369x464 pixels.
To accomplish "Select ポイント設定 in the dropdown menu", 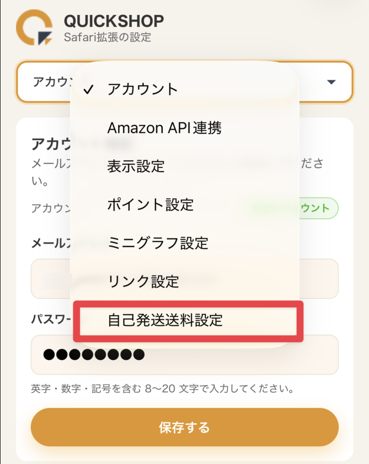I will 150,204.
